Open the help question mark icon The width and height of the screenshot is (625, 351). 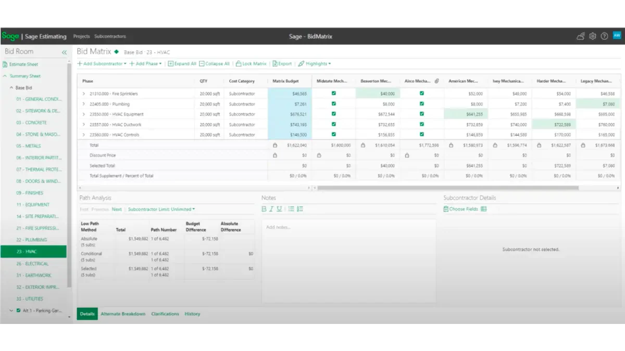point(604,36)
